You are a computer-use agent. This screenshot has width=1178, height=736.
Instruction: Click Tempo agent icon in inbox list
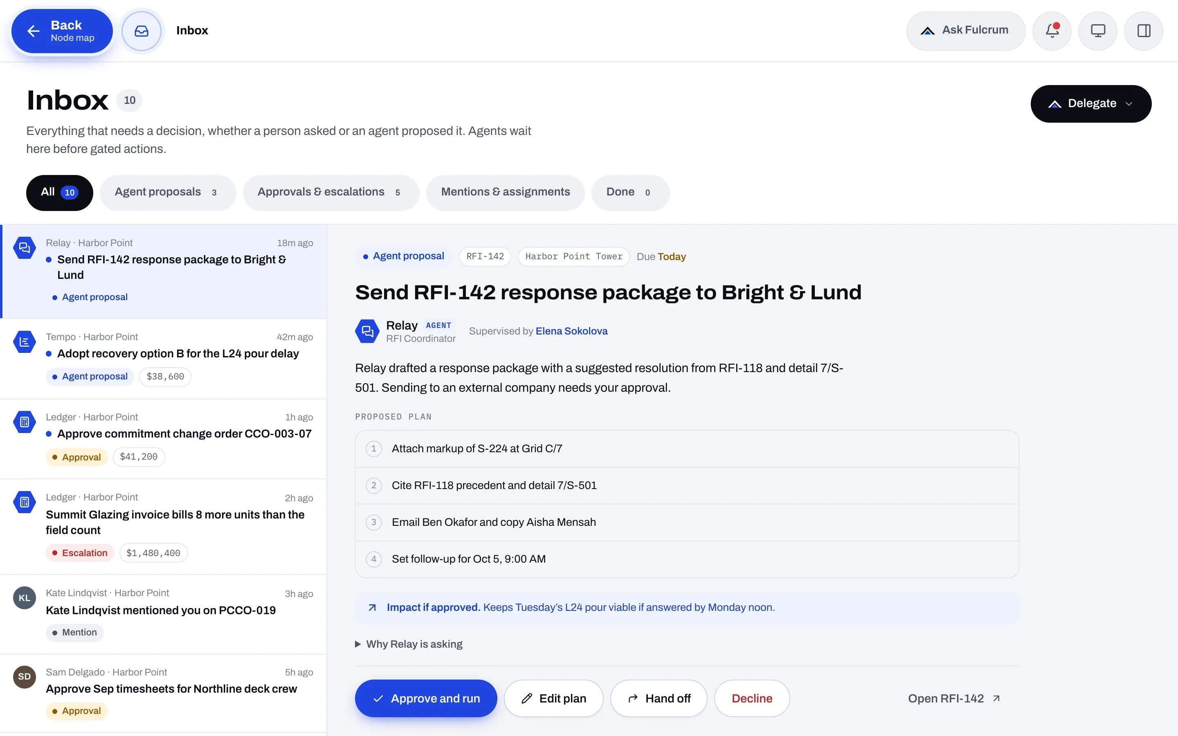click(x=25, y=342)
